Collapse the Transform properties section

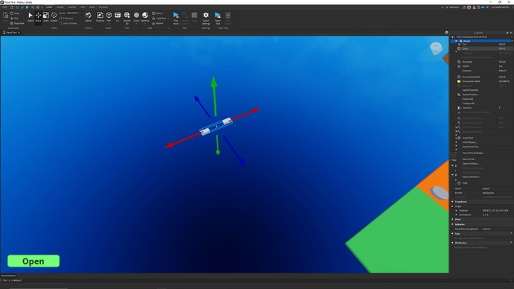pos(453,202)
